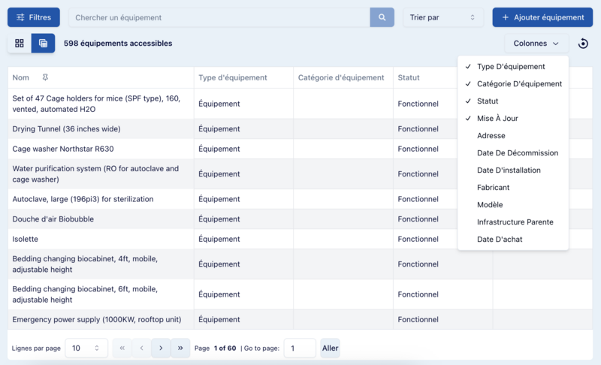Go to the first page

[x=122, y=348]
